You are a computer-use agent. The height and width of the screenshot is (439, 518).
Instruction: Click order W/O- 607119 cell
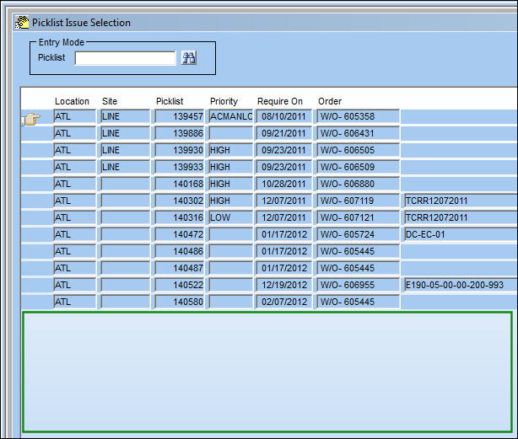pos(358,201)
